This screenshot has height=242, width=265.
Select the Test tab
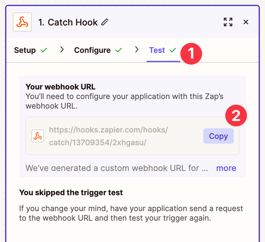tap(157, 50)
